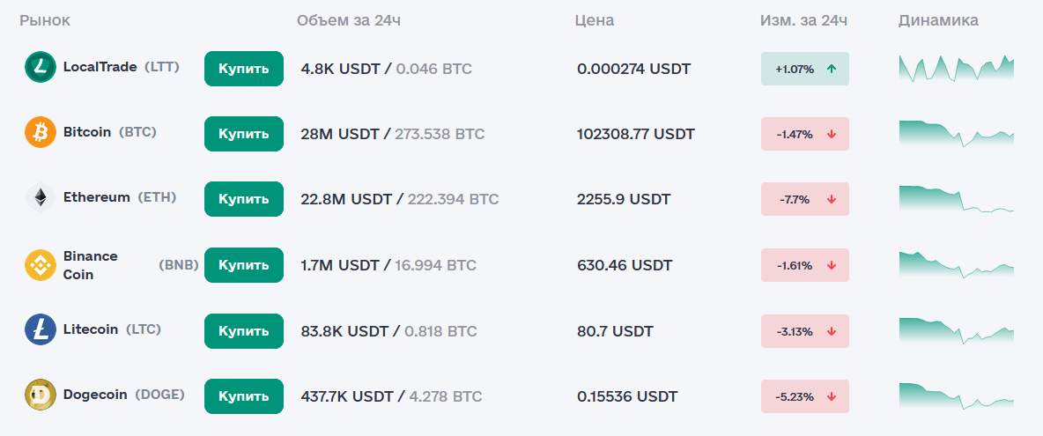Open the Binance Coin name link
This screenshot has width=1043, height=436.
90,265
